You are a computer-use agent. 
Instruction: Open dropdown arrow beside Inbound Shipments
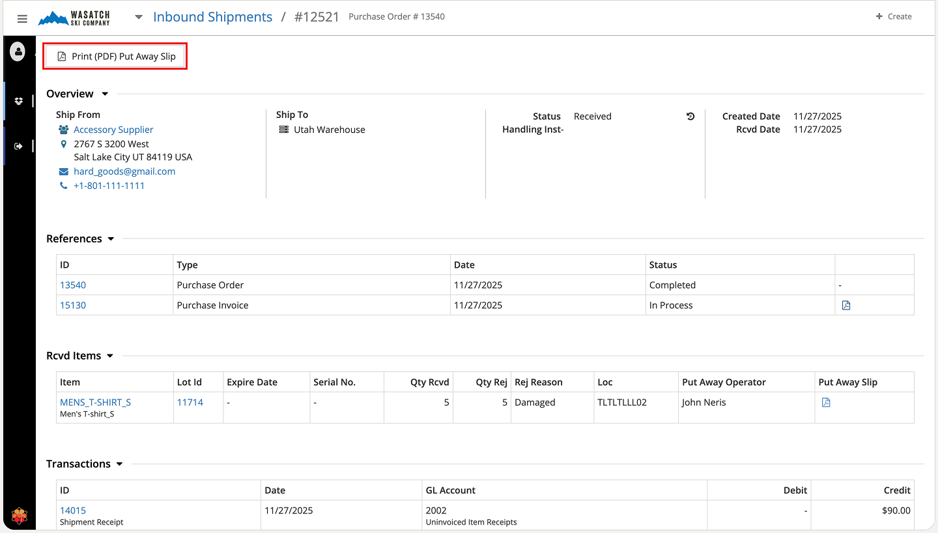pyautogui.click(x=139, y=18)
